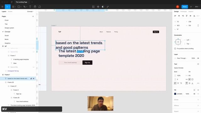Select the Pen tool
This screenshot has width=201, height=113.
(x=24, y=7)
